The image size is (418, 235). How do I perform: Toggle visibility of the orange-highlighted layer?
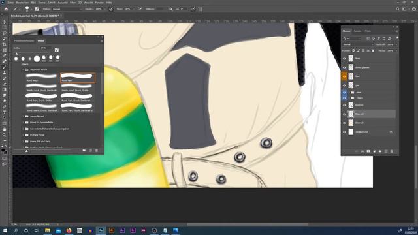(344, 76)
